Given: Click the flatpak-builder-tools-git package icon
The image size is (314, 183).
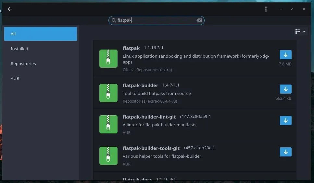Looking at the screenshot, I should [108, 156].
